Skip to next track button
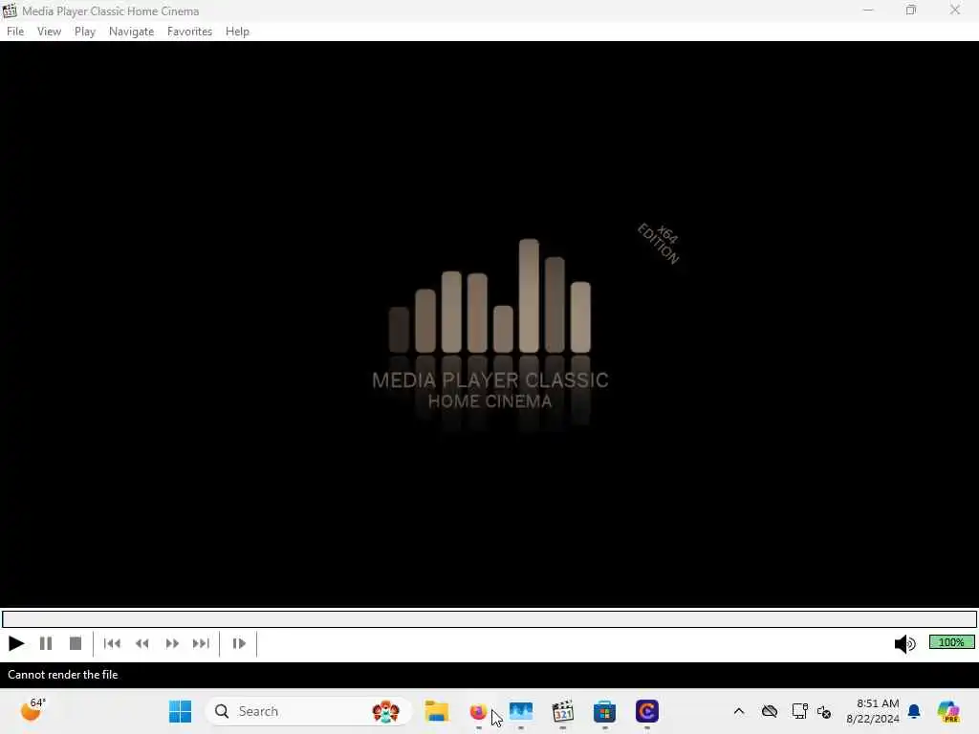979x734 pixels. tap(201, 643)
